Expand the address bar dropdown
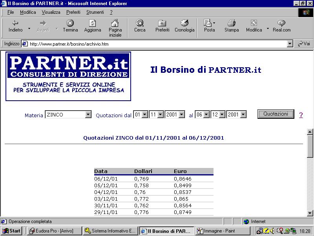 pos(290,44)
